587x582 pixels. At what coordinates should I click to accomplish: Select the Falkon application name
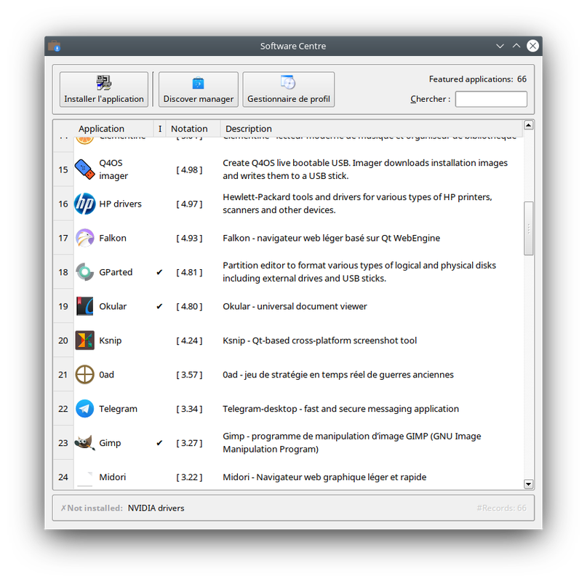pos(113,238)
